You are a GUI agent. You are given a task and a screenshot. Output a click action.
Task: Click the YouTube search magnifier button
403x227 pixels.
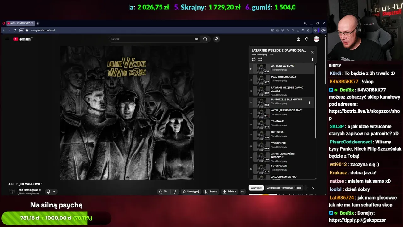pos(205,39)
